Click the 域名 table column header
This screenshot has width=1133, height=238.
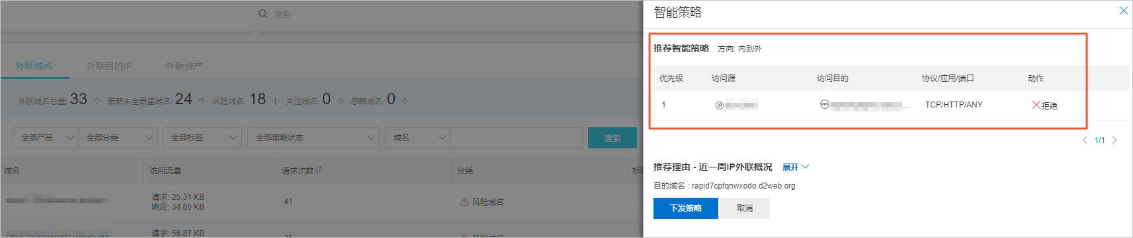(x=12, y=170)
